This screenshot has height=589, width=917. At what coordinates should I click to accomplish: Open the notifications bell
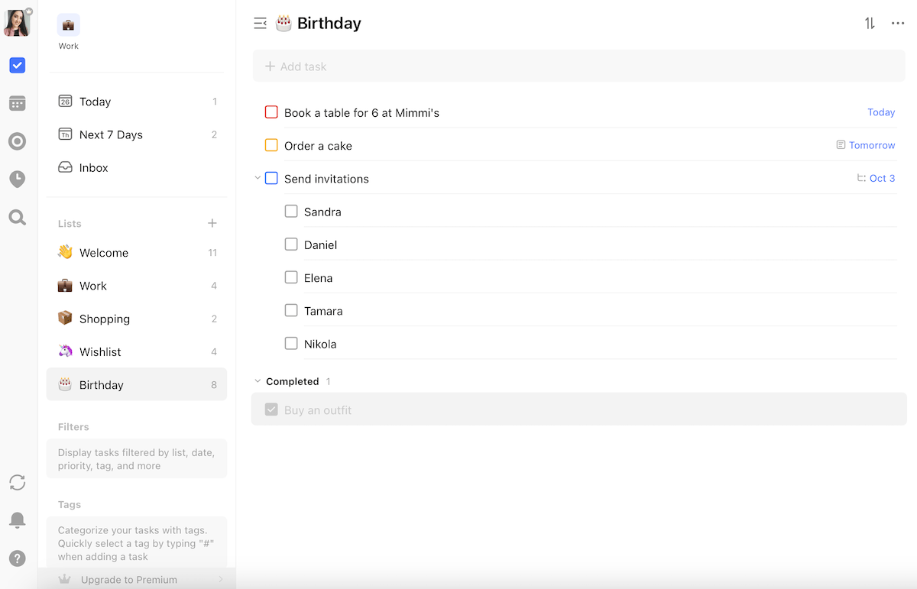pos(17,520)
